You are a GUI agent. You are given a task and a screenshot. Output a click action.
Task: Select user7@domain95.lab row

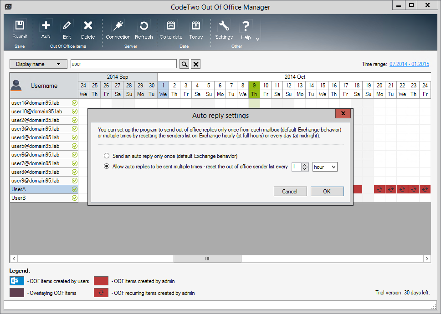pyautogui.click(x=44, y=163)
